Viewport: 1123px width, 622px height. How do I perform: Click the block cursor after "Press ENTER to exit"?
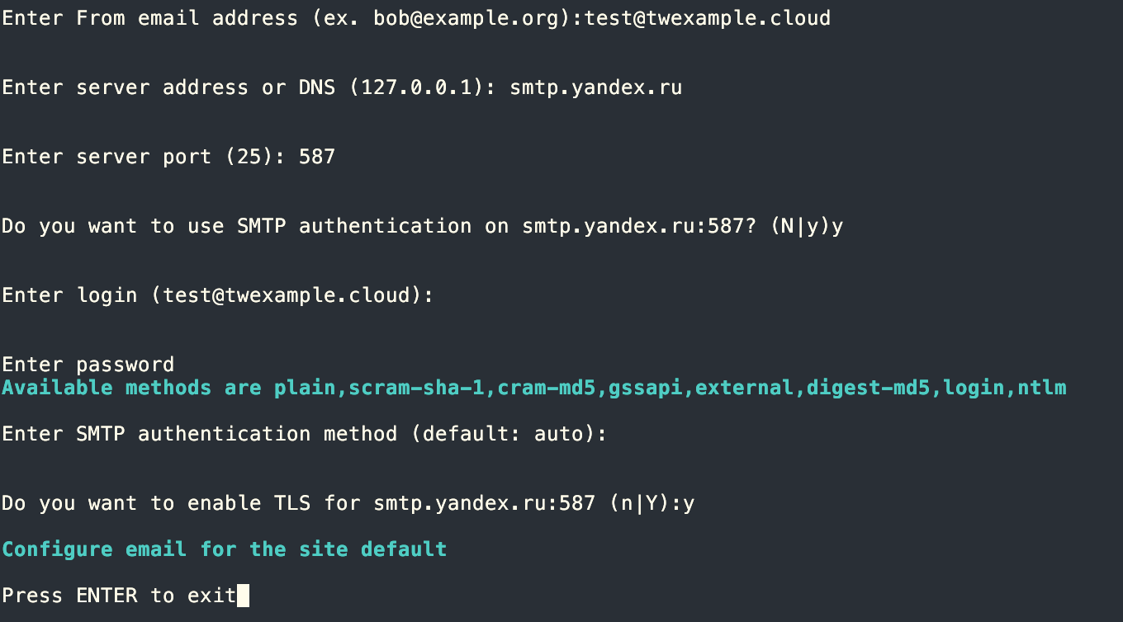[x=243, y=596]
